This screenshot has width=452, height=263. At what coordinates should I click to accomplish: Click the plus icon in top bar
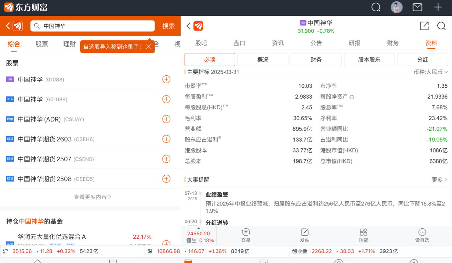tap(438, 7)
